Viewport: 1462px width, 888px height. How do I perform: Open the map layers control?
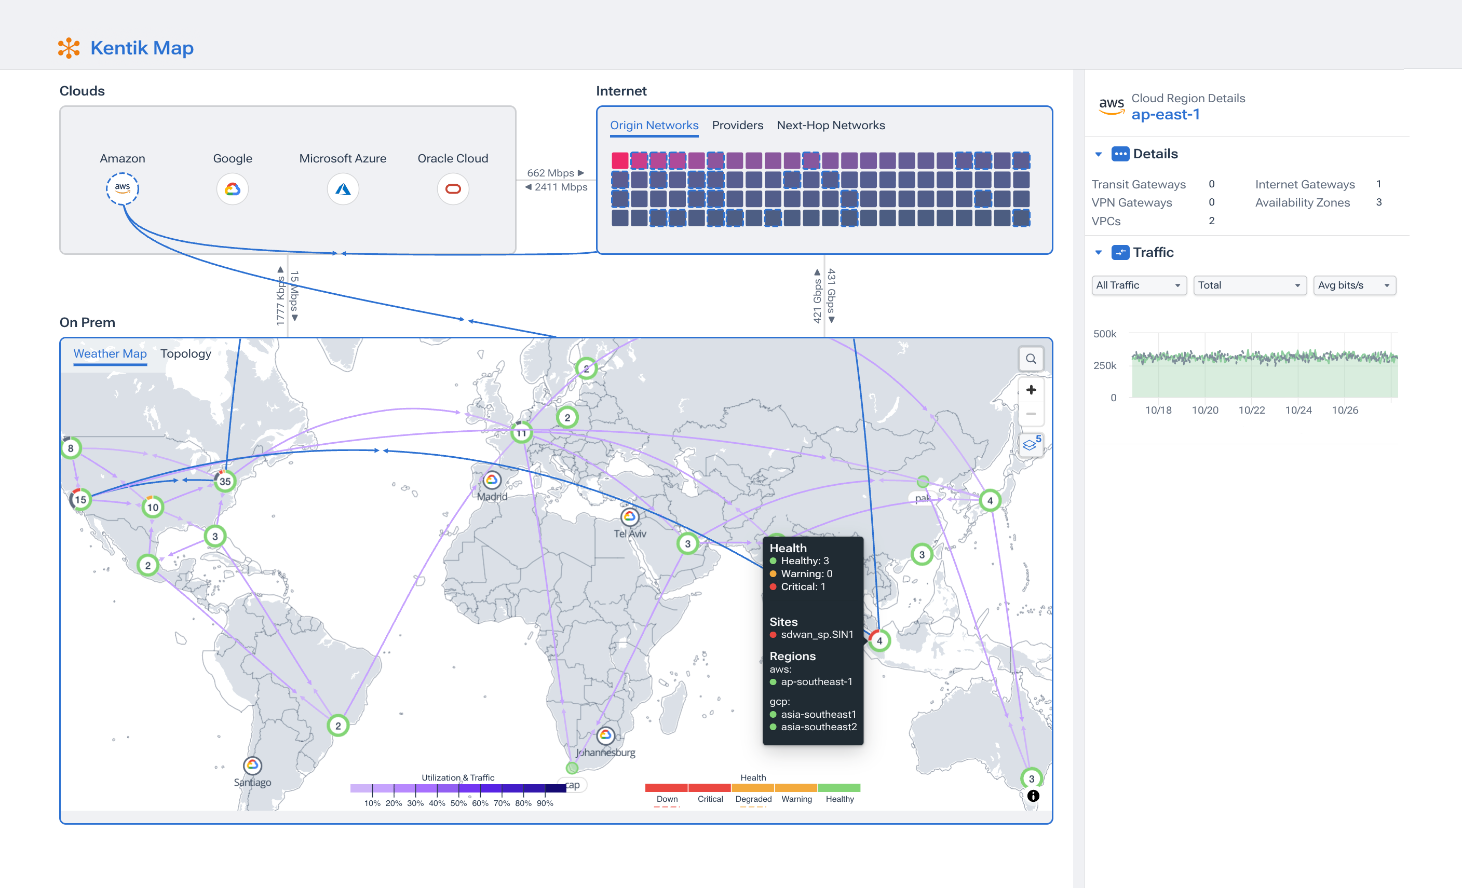(x=1030, y=444)
